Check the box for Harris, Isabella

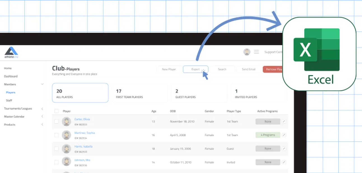pos(57,149)
